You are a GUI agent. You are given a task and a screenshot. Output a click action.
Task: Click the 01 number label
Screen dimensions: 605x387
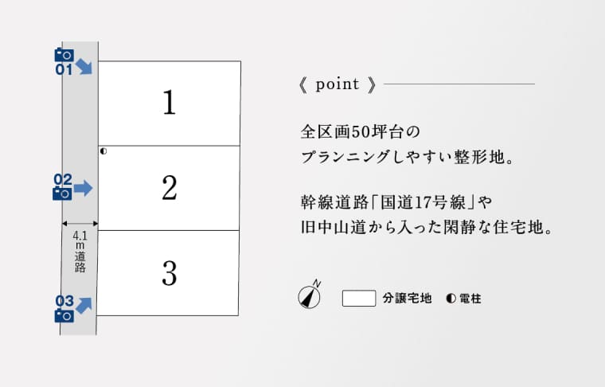tap(64, 70)
